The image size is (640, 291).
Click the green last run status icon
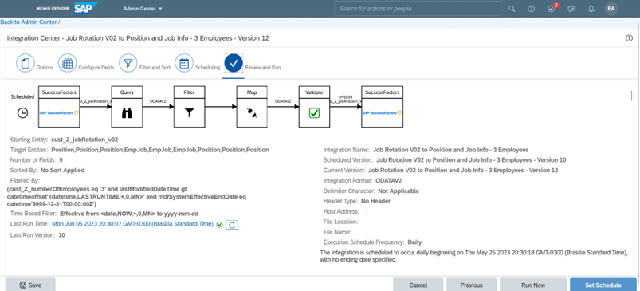220,224
